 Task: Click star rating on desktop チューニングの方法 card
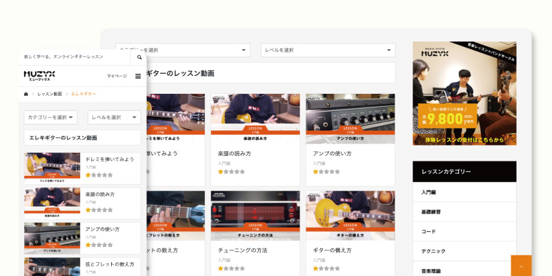click(231, 268)
